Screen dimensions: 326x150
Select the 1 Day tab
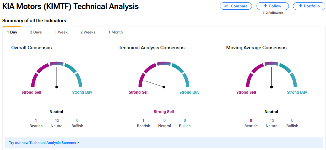pyautogui.click(x=12, y=32)
